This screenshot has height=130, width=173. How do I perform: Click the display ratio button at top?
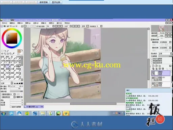click(56, 2)
